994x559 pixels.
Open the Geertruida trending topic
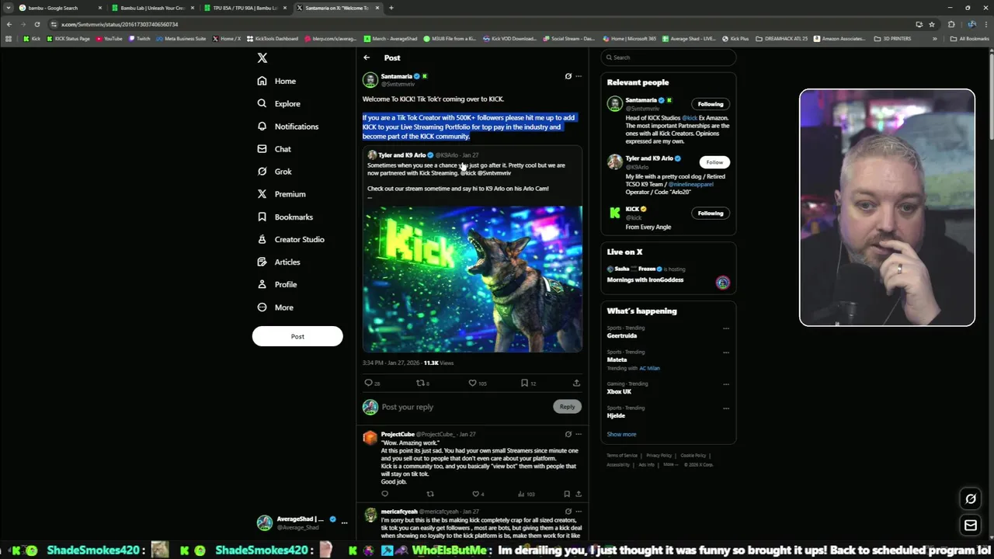622,335
